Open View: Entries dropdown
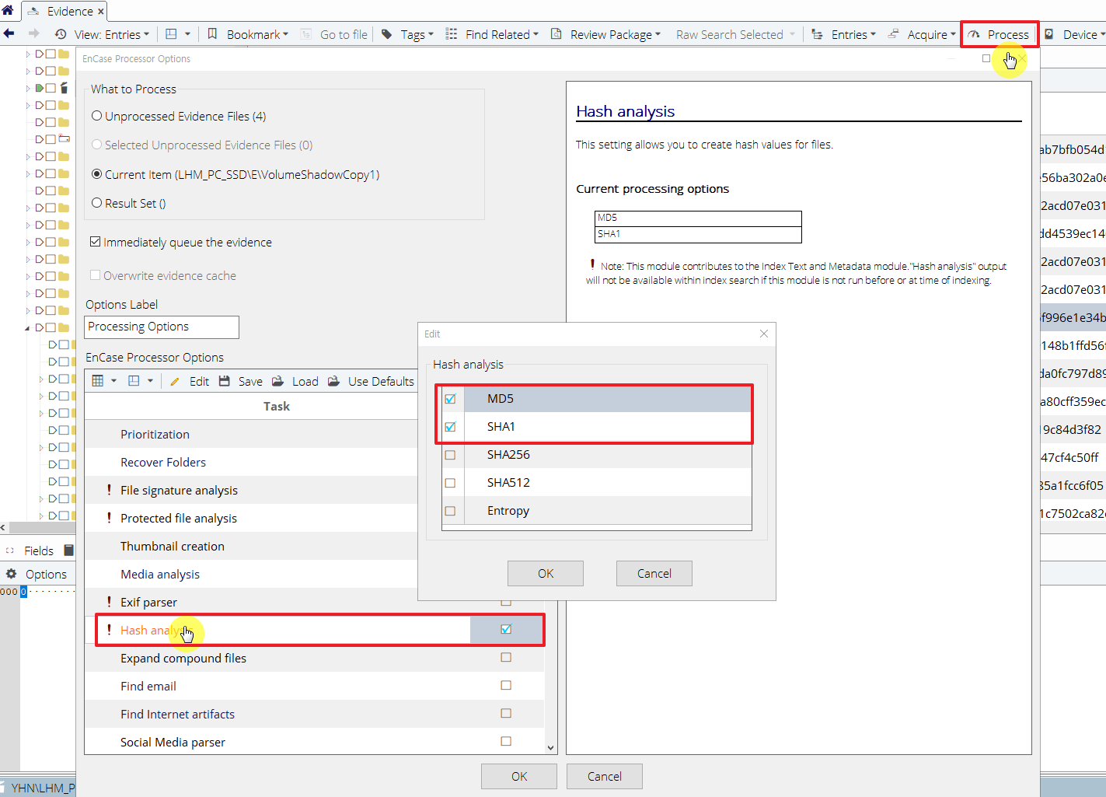This screenshot has height=797, width=1106. tap(111, 34)
